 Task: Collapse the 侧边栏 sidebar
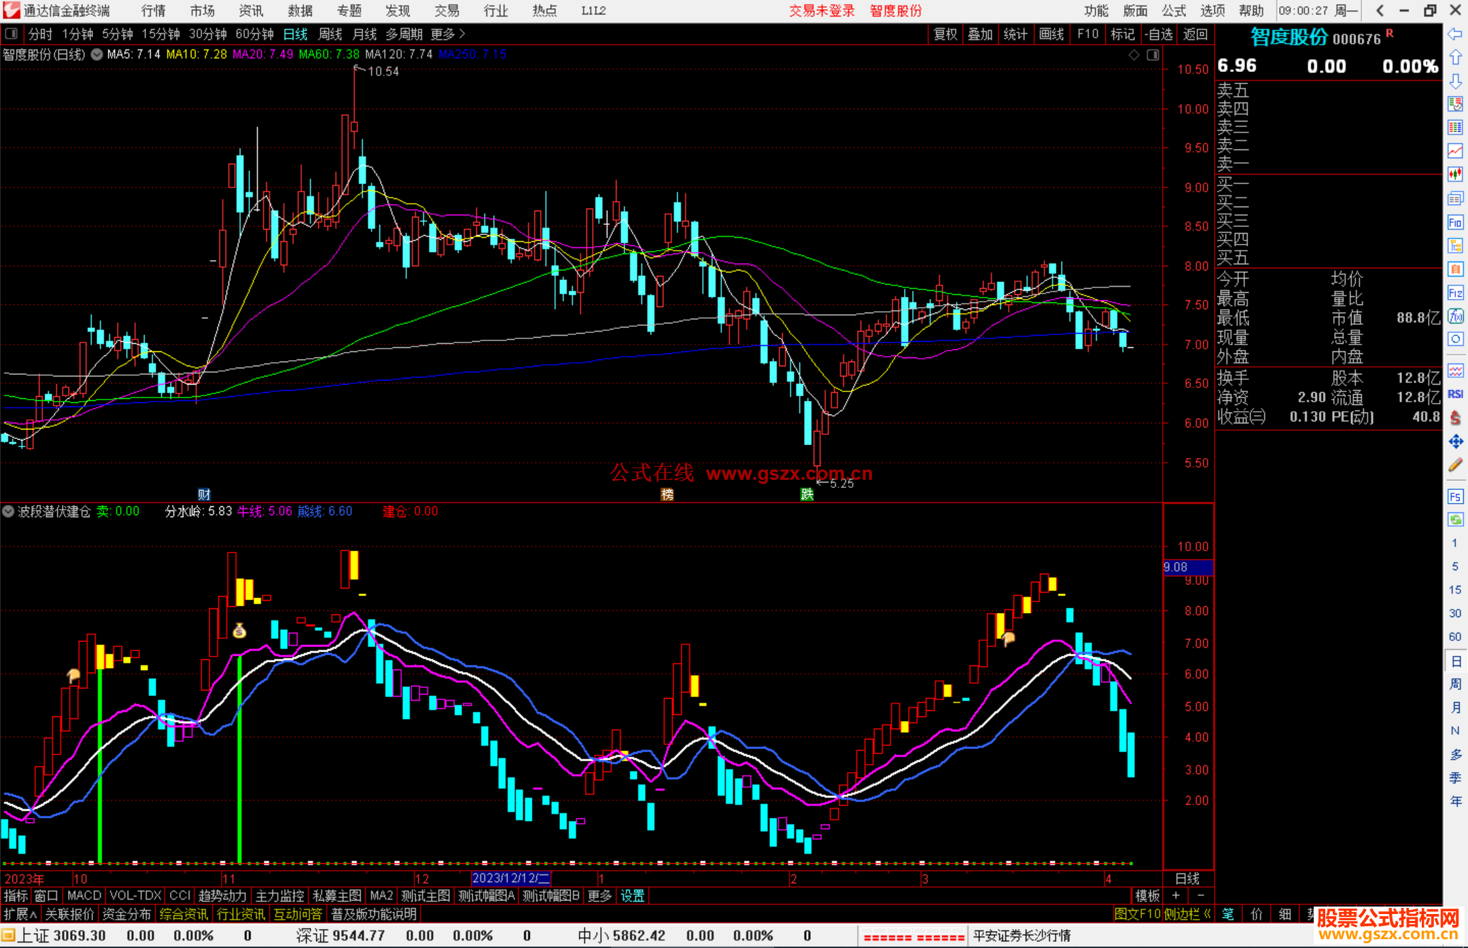[1186, 915]
